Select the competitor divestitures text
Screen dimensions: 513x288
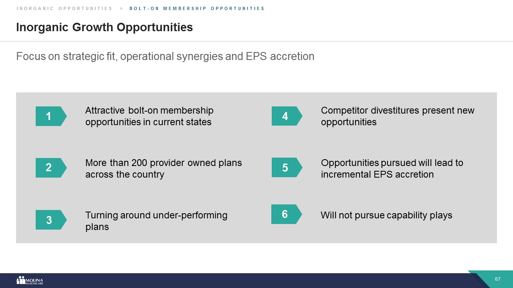point(398,116)
